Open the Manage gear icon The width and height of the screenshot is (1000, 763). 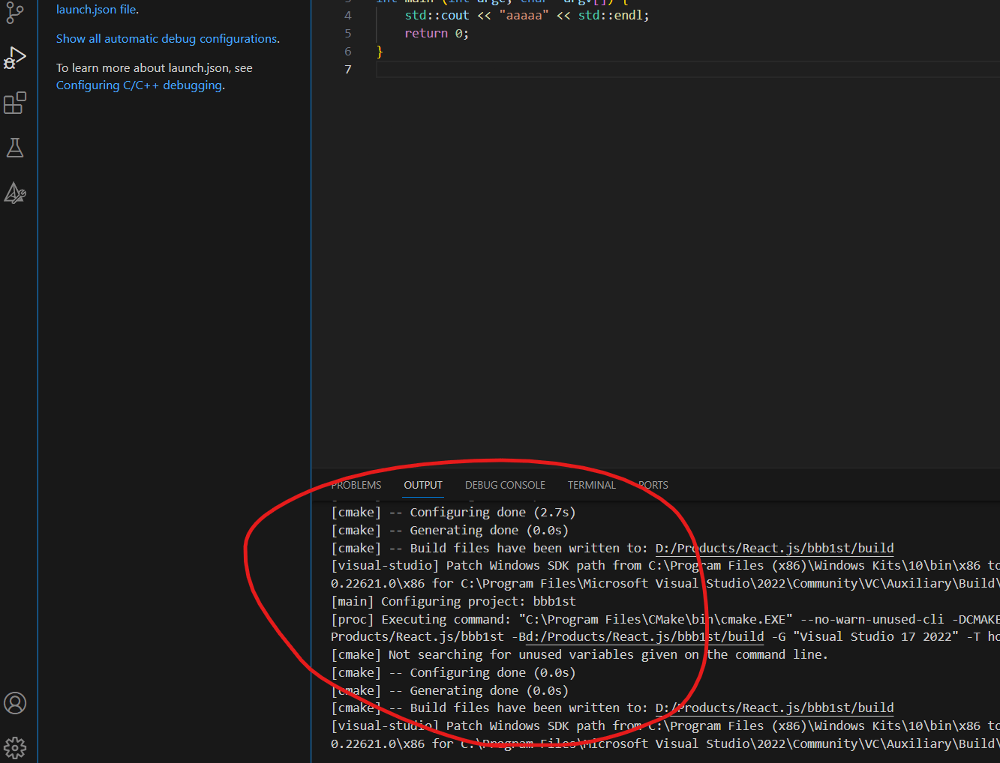click(x=15, y=747)
